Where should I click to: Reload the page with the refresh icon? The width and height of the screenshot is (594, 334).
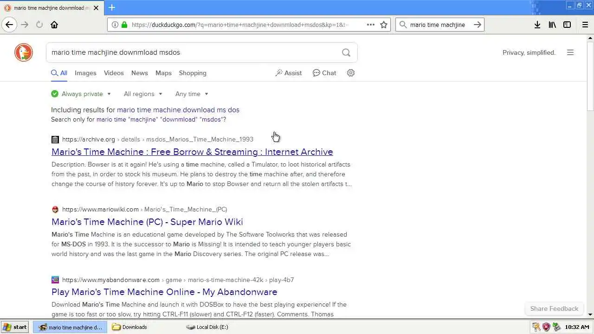[x=39, y=25]
